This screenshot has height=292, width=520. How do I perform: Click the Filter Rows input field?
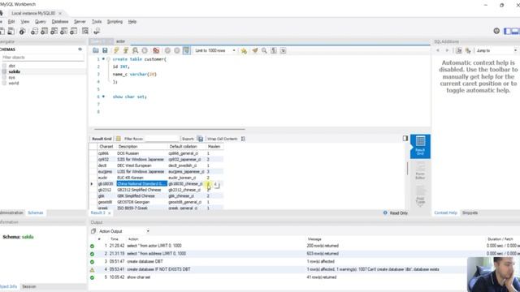(162, 139)
